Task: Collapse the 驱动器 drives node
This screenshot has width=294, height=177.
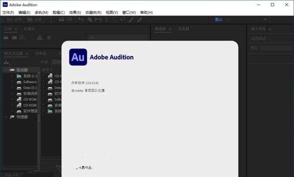Action: 6,70
